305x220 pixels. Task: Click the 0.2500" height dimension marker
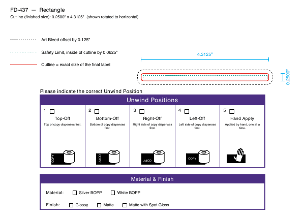(283, 77)
